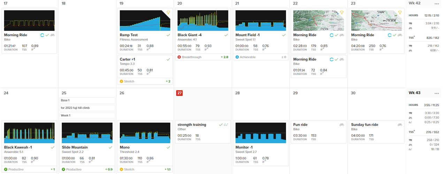Click the green checkmark on Black Kaweah -1
Screen dimensions: 446x174
point(53,147)
